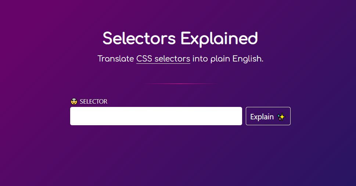Viewport: 356px width, 186px height.
Task: Focus the selector text input field
Action: point(156,116)
